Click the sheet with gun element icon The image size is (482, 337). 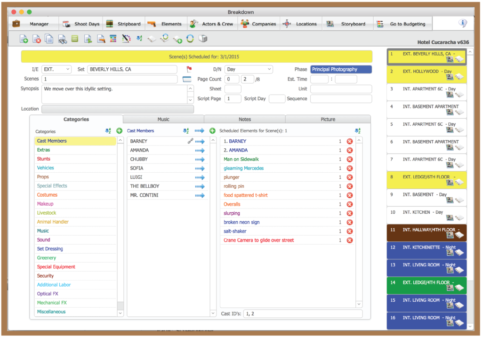pos(101,39)
